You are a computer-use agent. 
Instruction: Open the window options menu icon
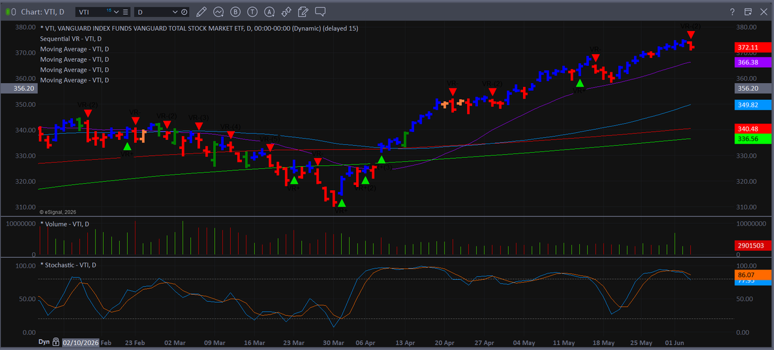748,12
